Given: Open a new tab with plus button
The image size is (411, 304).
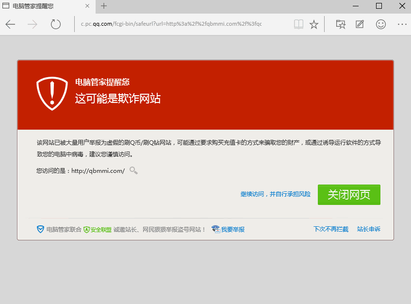Looking at the screenshot, I should 104,6.
